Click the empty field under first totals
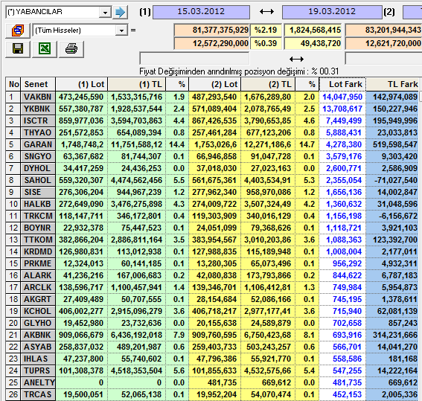The height and width of the screenshot is (401, 422). (194, 58)
